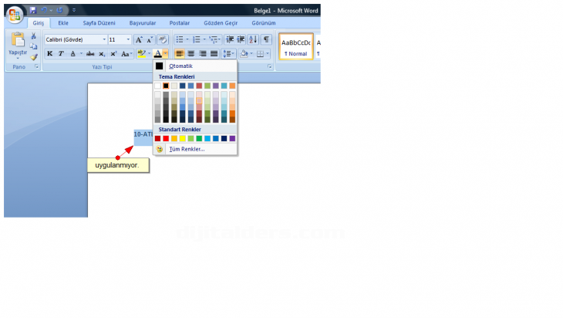Activate the Format Painter brush
This screenshot has height=318, width=563.
(x=34, y=57)
